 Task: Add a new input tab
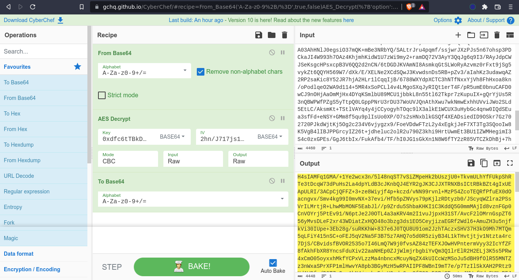(x=458, y=35)
